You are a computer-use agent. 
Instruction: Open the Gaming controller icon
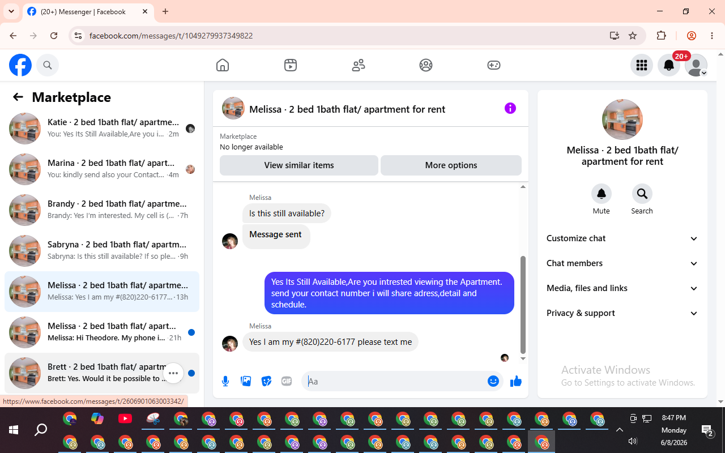(494, 65)
